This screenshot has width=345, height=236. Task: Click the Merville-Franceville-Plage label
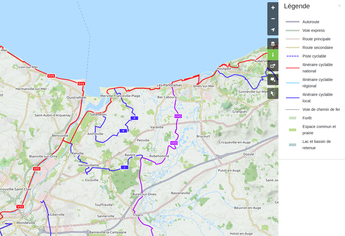point(120,96)
